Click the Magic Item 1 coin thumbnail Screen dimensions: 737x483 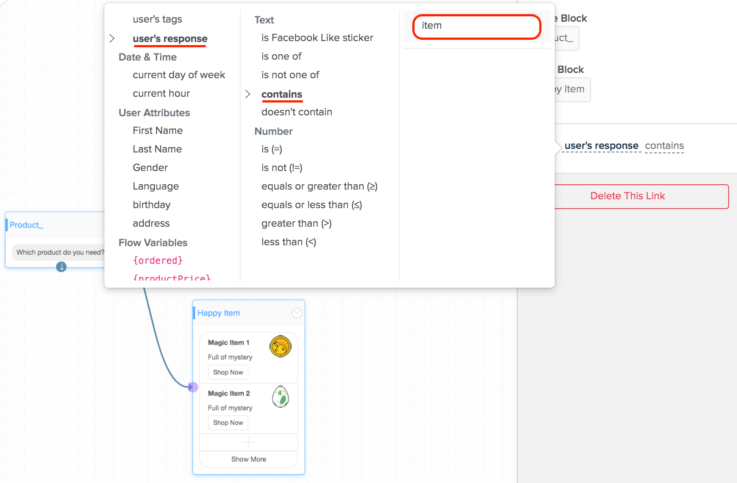click(x=280, y=346)
